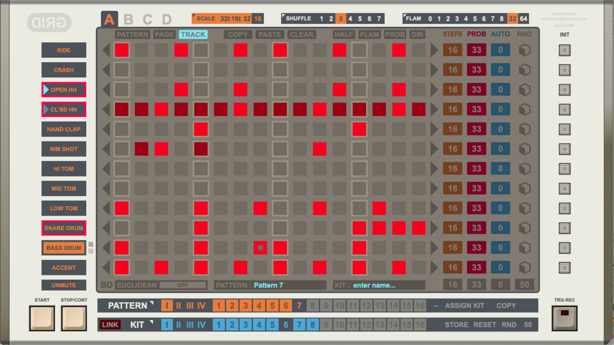The width and height of the screenshot is (614, 345).
Task: Switch to bank C tab
Action: coord(147,20)
